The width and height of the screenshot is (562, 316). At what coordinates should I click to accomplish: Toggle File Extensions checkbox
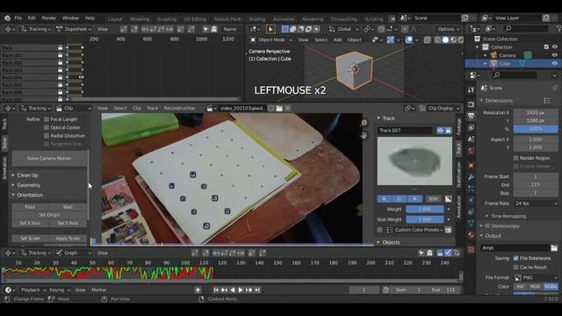(x=516, y=258)
